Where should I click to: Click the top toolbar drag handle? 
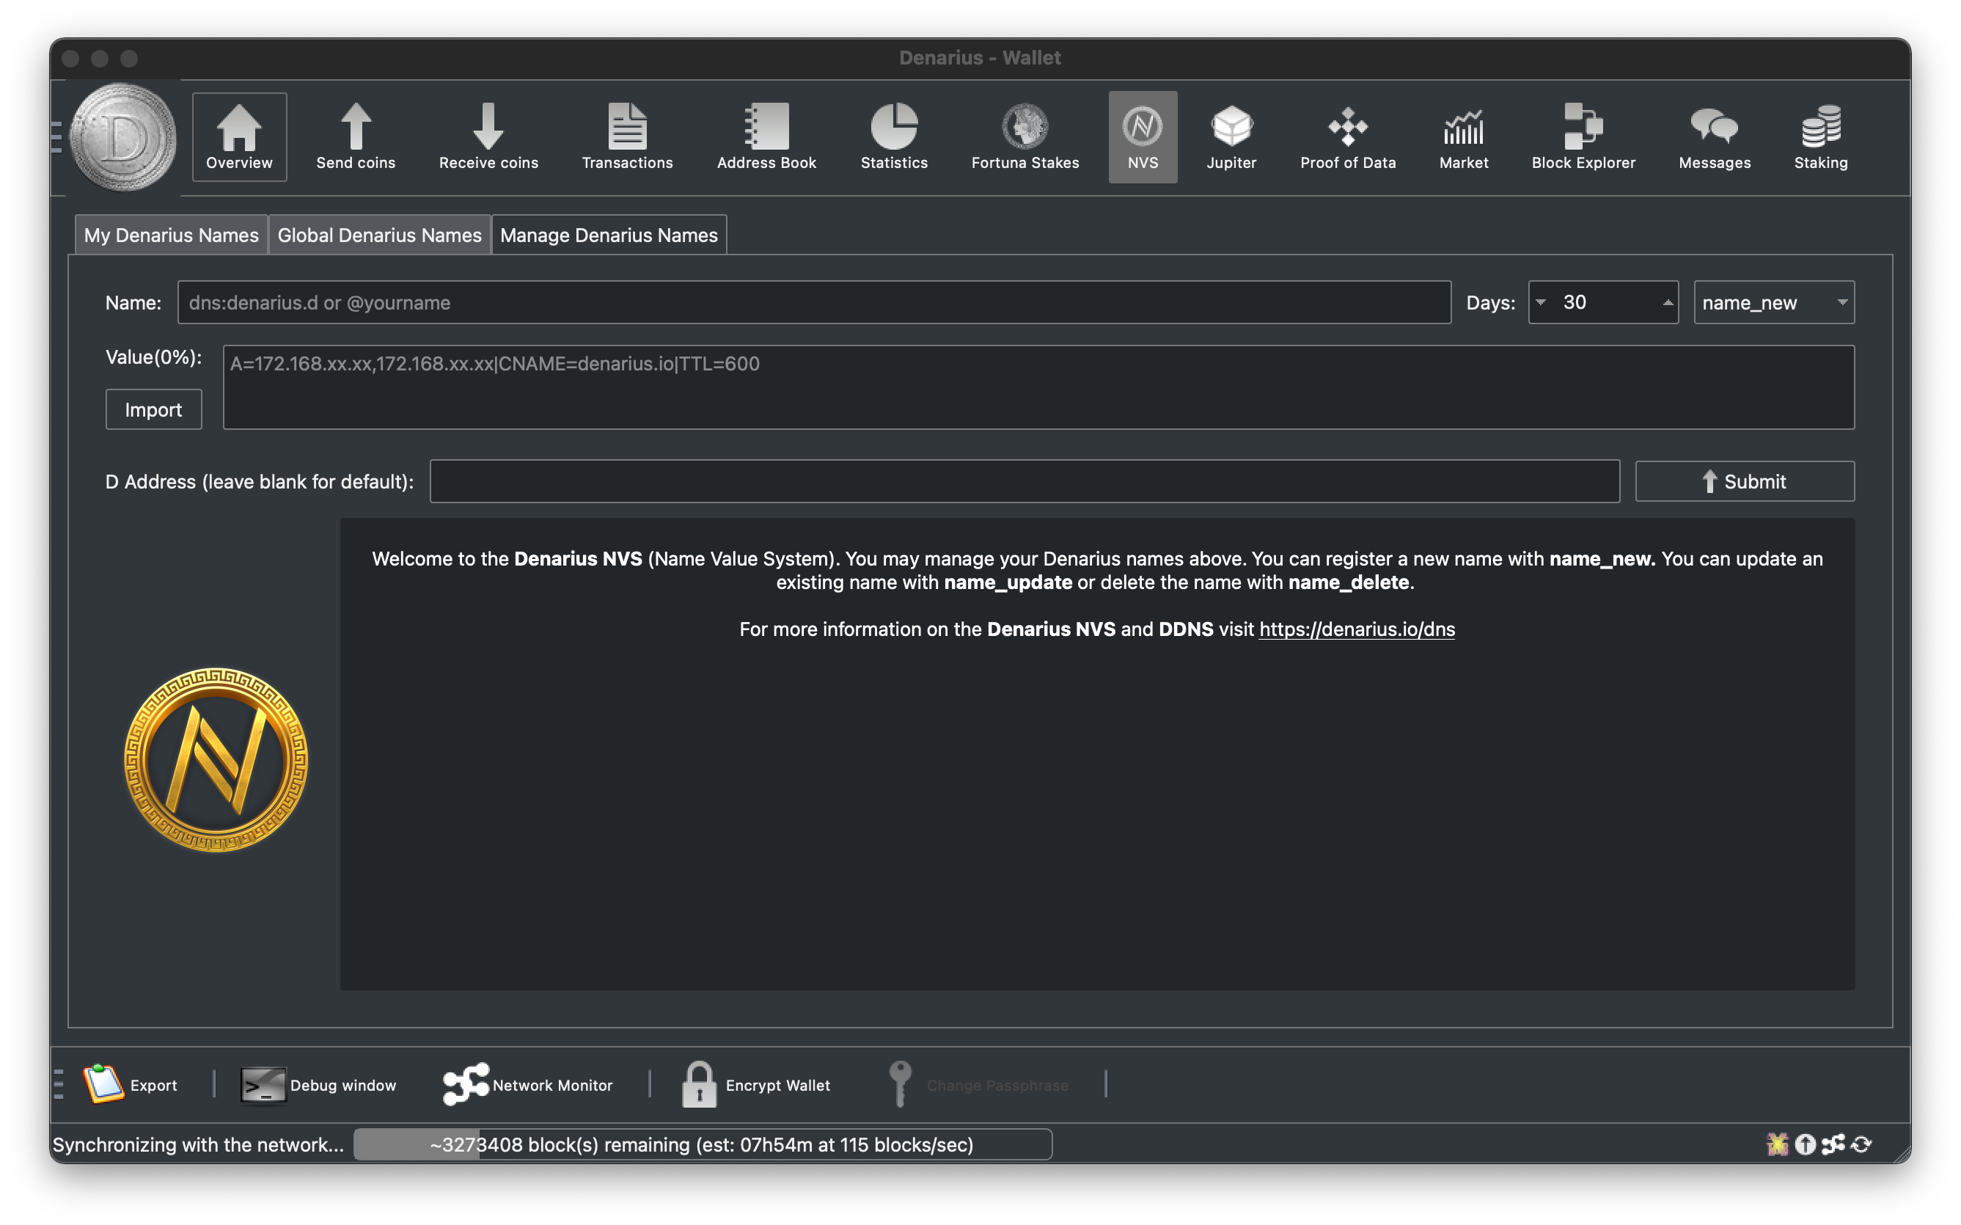tap(56, 137)
